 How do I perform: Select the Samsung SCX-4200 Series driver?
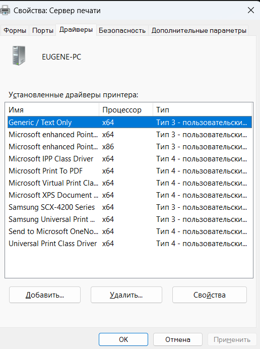pos(129,207)
